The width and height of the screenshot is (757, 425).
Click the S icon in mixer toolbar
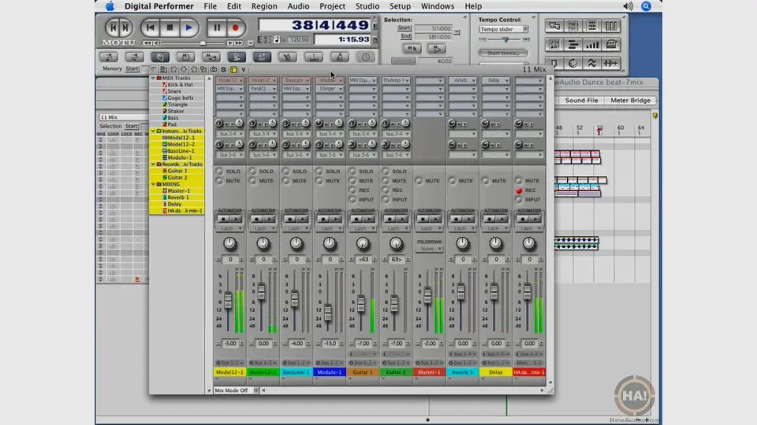pyautogui.click(x=223, y=69)
